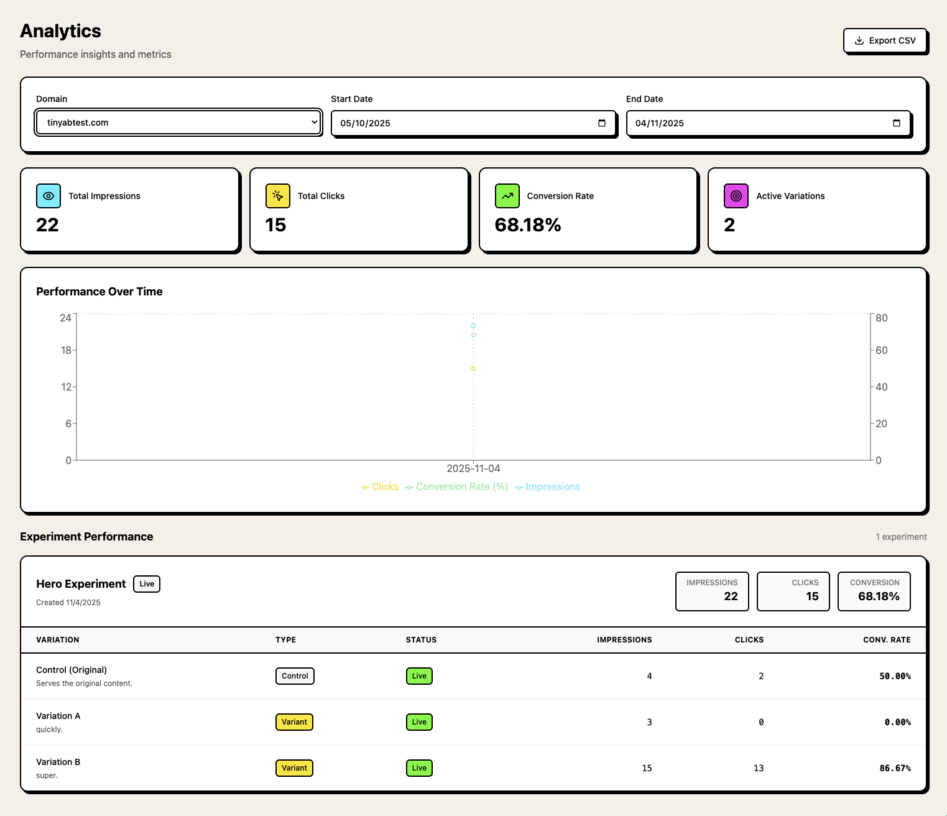
Task: Click the download icon in Export CSV
Action: [x=859, y=40]
